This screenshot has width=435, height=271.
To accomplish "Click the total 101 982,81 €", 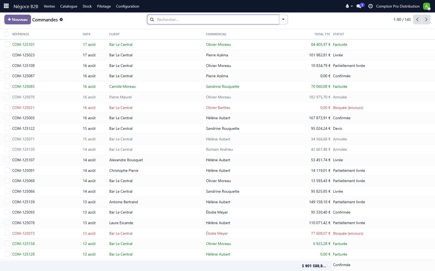I will (320, 55).
